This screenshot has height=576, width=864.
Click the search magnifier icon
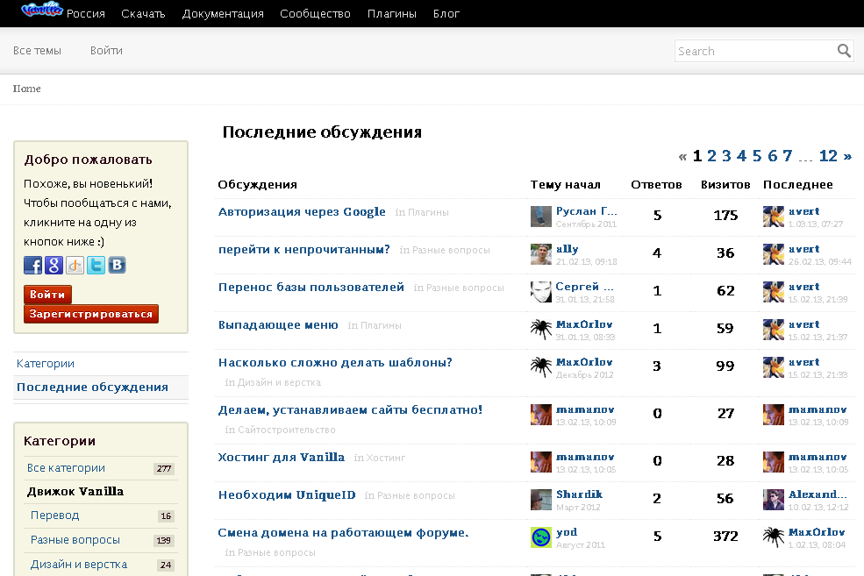pyautogui.click(x=844, y=51)
